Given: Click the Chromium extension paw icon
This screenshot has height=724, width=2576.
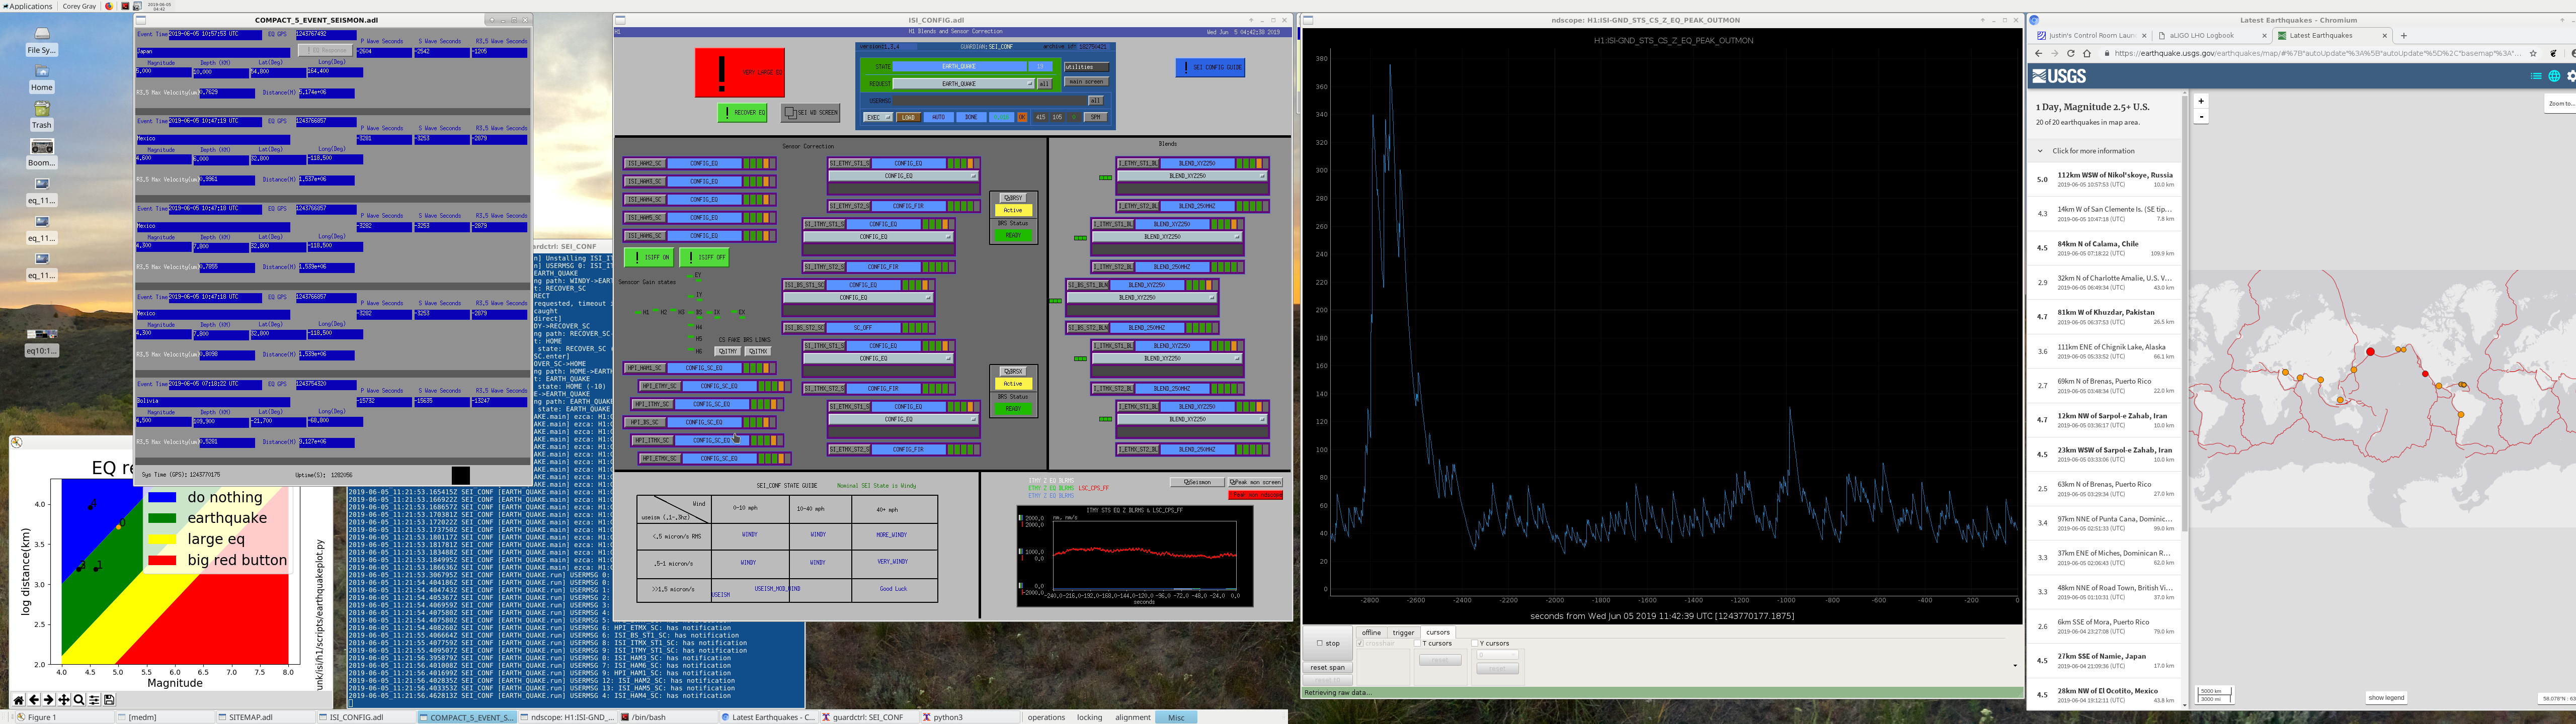Looking at the screenshot, I should click(x=2553, y=53).
